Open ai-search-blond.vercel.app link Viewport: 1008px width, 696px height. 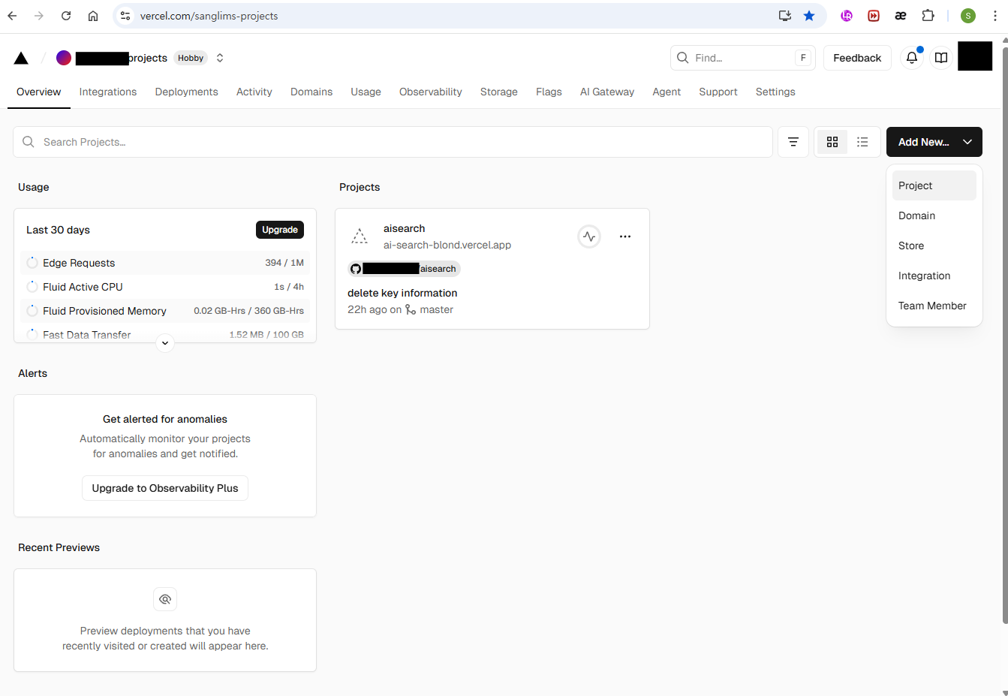pyautogui.click(x=447, y=245)
